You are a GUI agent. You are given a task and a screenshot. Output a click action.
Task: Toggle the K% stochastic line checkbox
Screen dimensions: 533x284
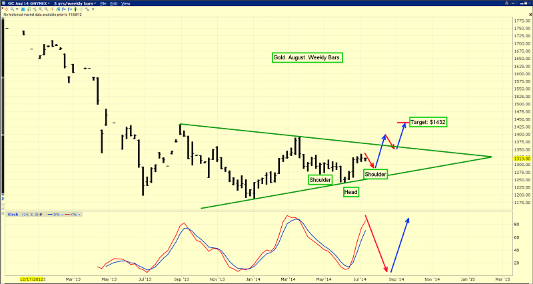click(x=79, y=215)
